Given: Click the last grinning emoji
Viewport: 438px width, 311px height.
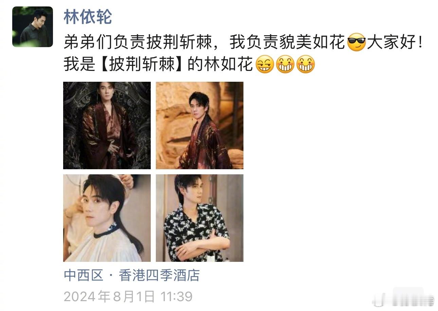Looking at the screenshot, I should click(x=306, y=64).
